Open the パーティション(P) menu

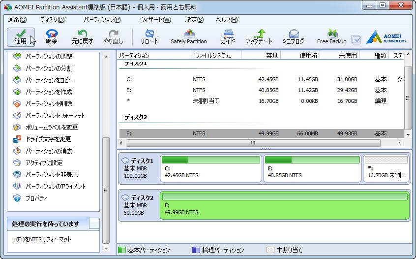[x=102, y=20]
